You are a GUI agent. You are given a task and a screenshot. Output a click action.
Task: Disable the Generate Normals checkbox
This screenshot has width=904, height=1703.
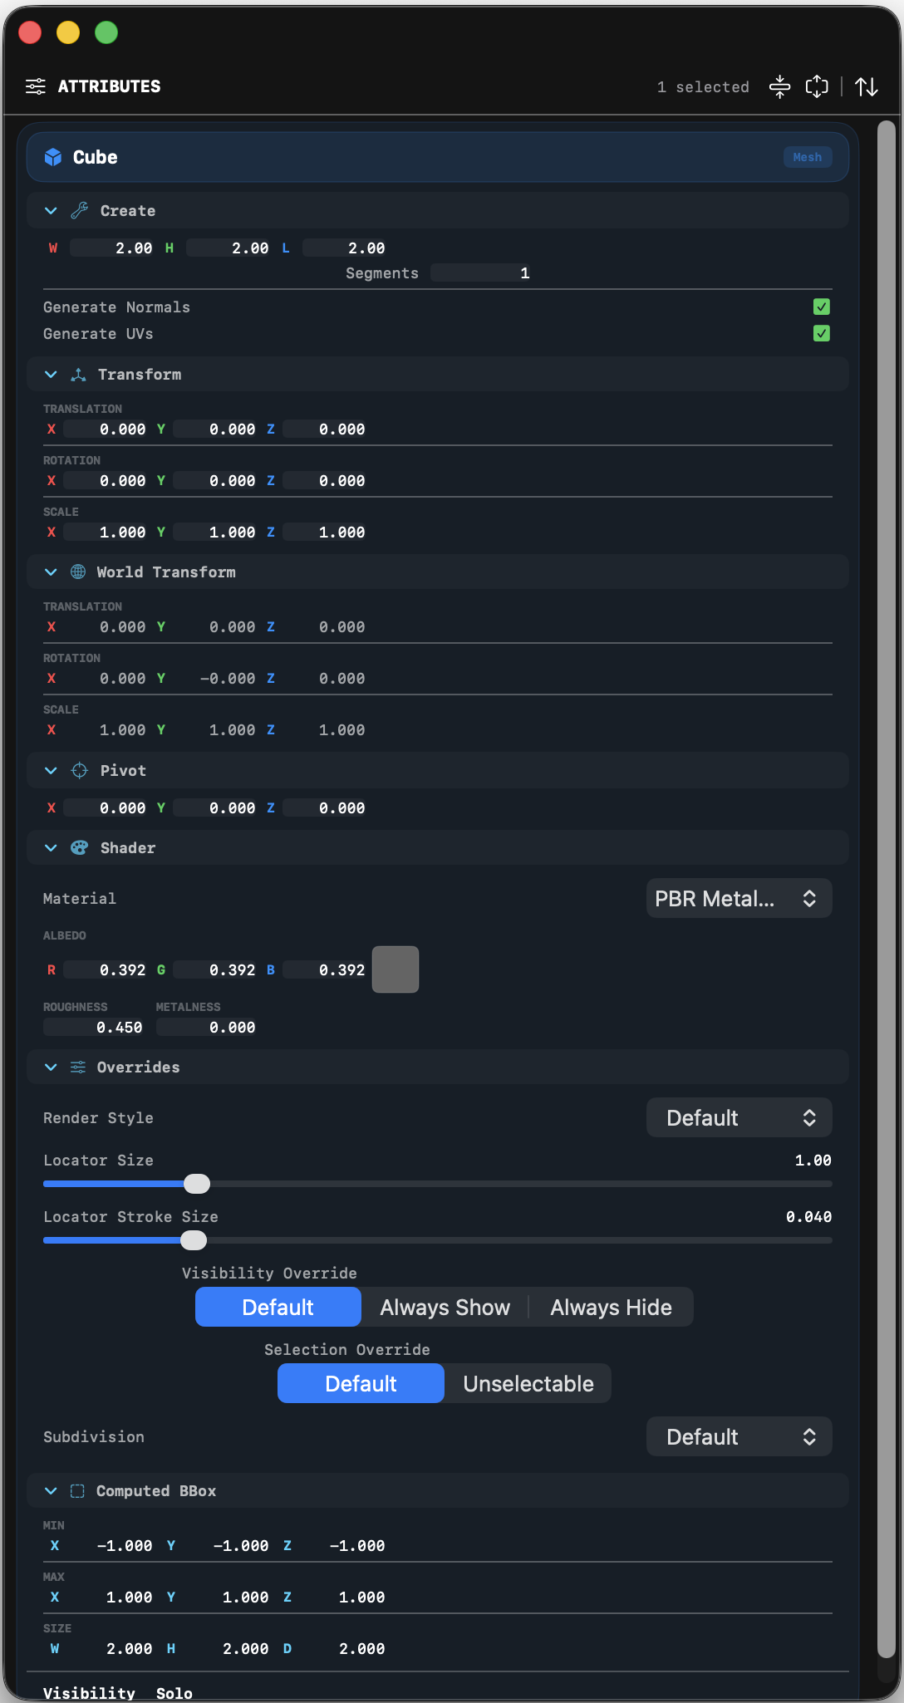(822, 307)
